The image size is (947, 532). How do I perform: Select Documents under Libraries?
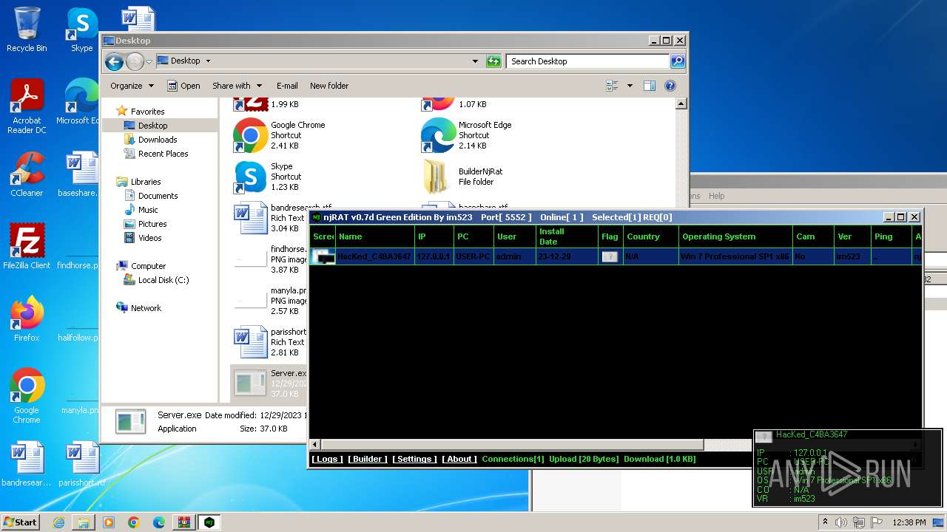[x=158, y=196]
